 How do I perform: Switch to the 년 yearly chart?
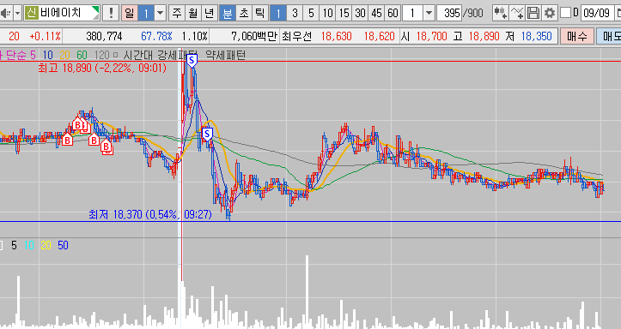[209, 14]
